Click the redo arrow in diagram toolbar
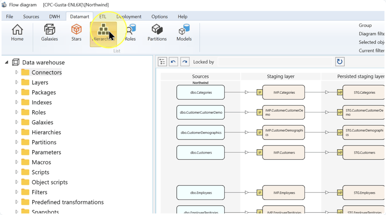386x215 pixels. tap(184, 62)
